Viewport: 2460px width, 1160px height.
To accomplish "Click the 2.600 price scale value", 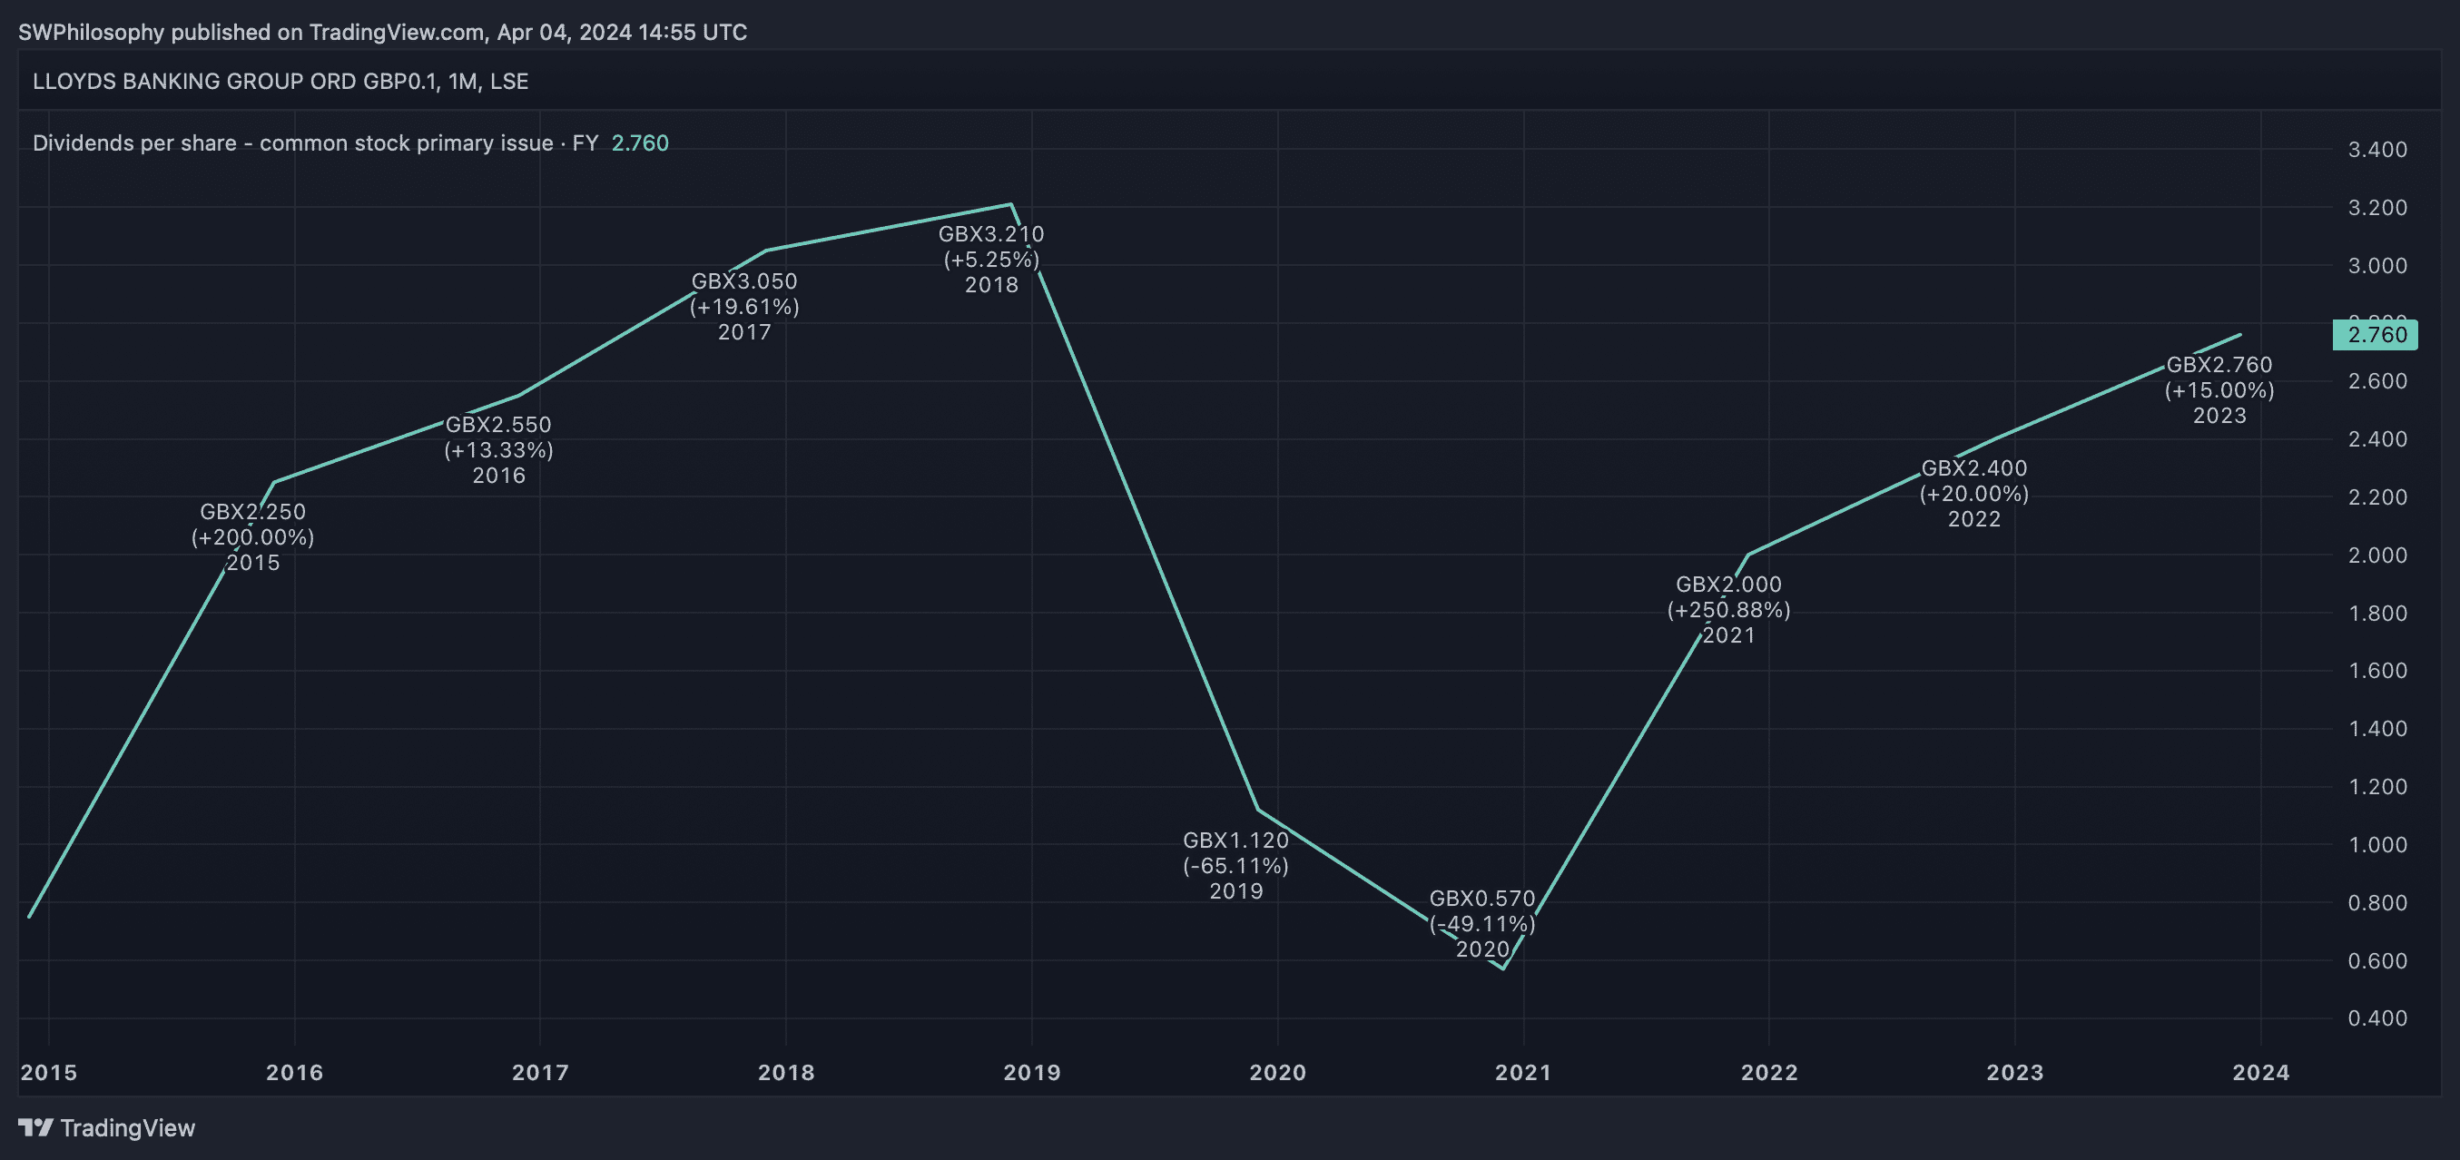I will pyautogui.click(x=2378, y=381).
